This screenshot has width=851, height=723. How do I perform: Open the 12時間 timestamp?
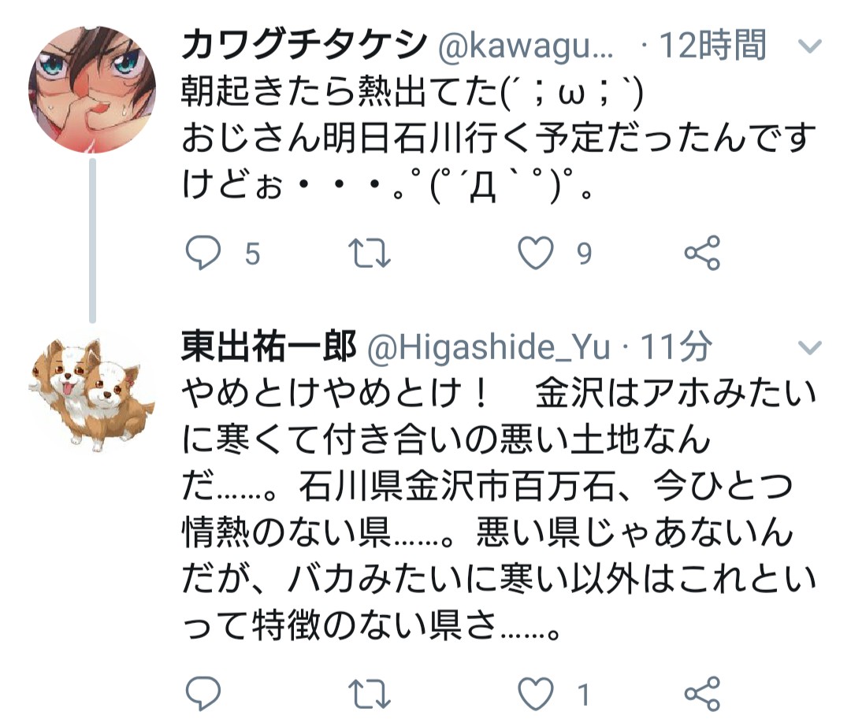coord(712,45)
